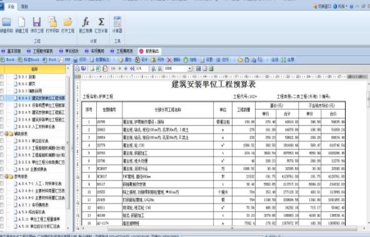
Task: Click the preview zoom-in magnifier icon
Action: point(154,69)
